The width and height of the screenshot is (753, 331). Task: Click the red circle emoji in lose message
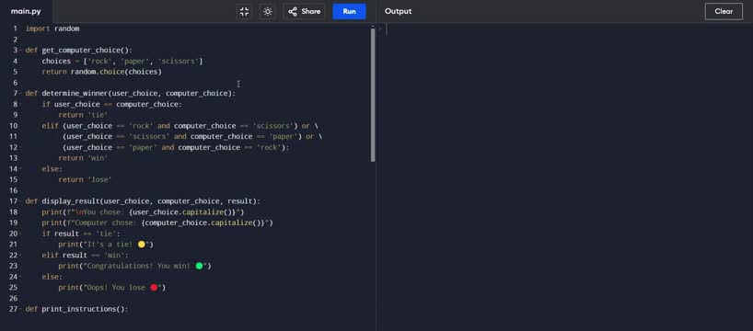154,288
